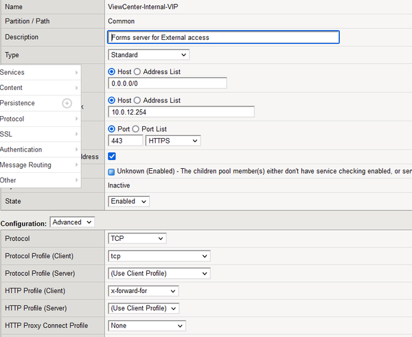Click the Description text field

224,37
